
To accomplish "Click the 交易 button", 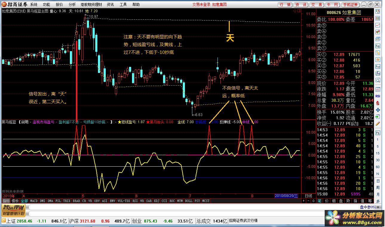I will point(317,4).
